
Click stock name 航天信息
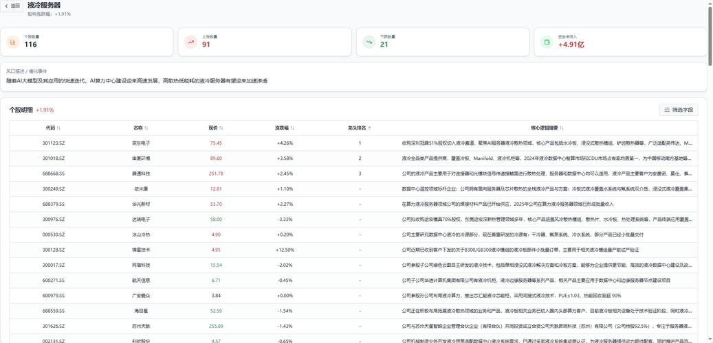click(141, 281)
